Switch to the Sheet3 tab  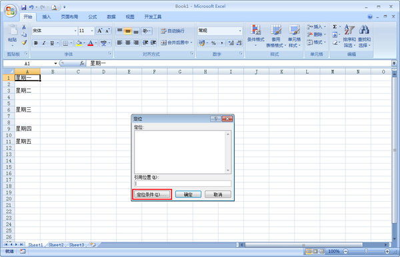click(77, 244)
